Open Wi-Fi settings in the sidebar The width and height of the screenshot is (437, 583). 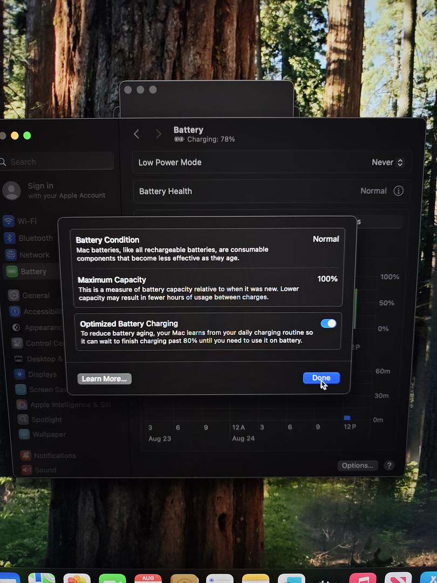21,221
